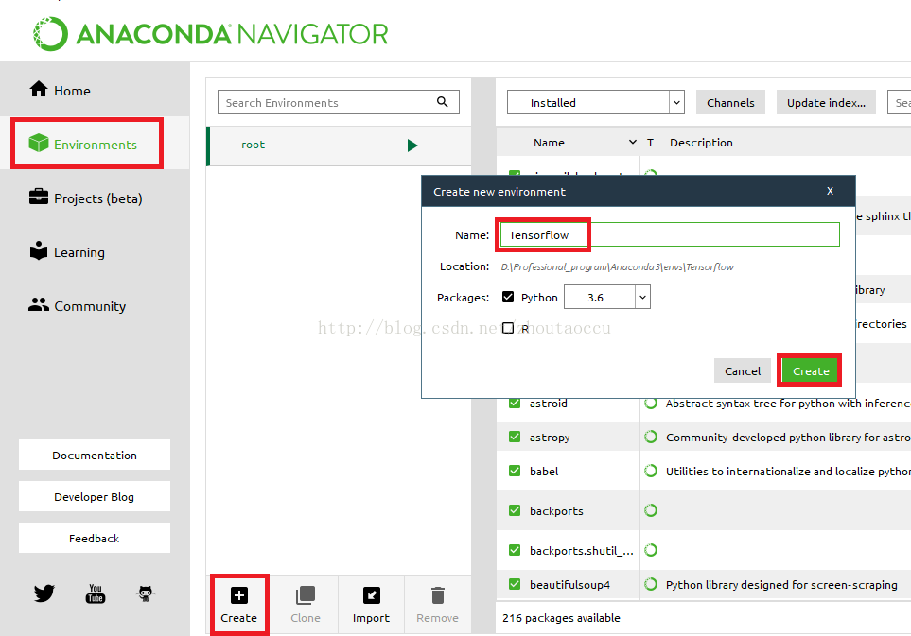This screenshot has height=636, width=911.
Task: Click the Location path text in dialog
Action: tap(617, 266)
